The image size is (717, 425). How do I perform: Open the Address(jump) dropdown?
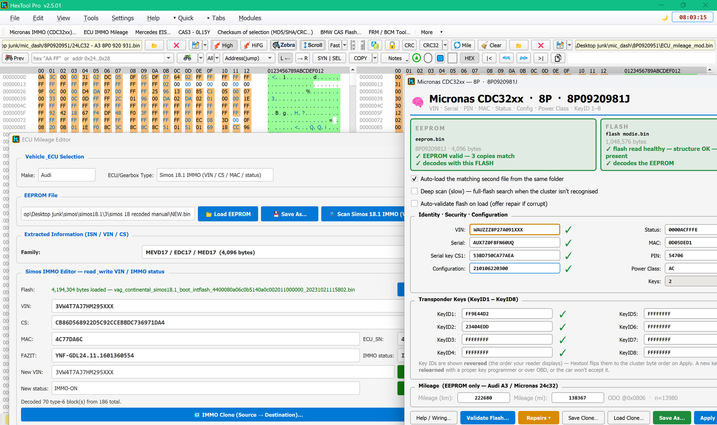(249, 58)
